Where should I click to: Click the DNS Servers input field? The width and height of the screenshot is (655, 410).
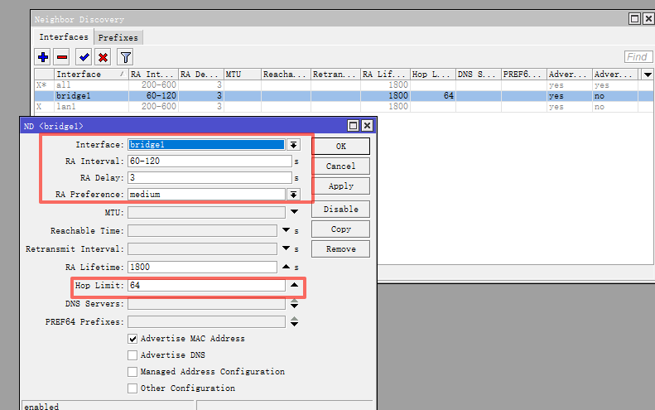point(206,304)
